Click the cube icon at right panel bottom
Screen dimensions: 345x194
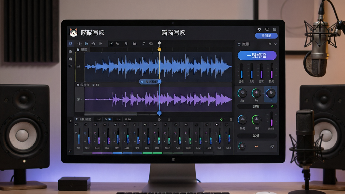272,146
